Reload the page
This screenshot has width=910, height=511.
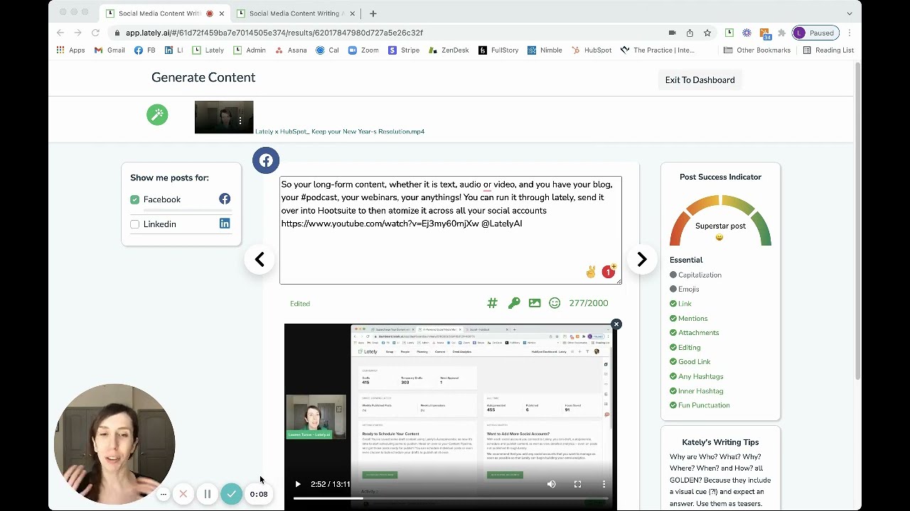[x=96, y=33]
